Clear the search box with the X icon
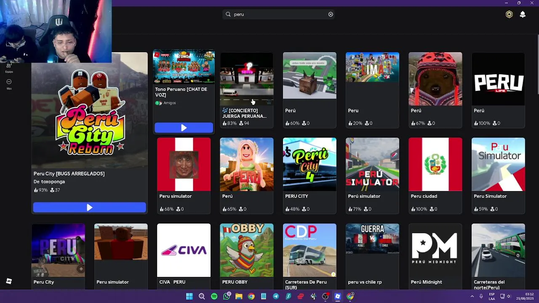This screenshot has height=303, width=539. tap(331, 14)
